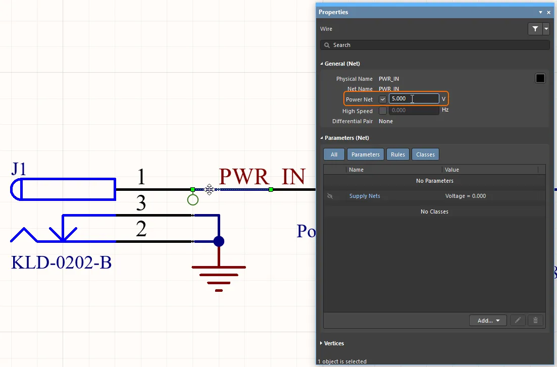
Task: Click pin 2 number of J1
Action: (x=141, y=229)
